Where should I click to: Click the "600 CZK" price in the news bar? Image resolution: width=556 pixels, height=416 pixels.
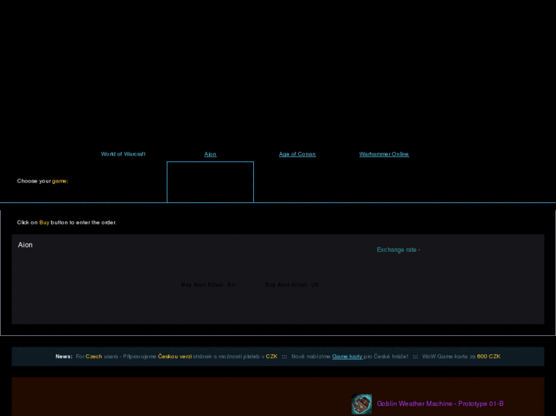489,356
